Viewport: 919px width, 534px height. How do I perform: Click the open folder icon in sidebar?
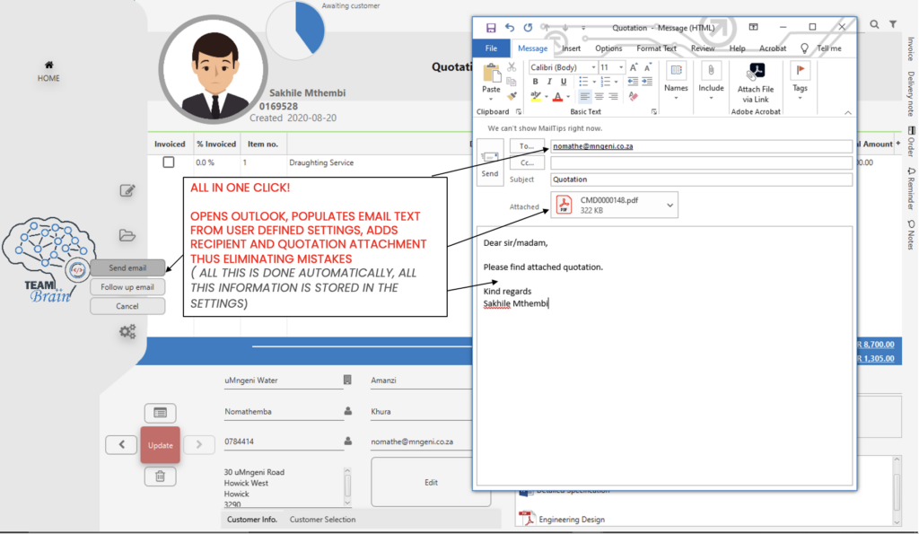click(x=127, y=235)
